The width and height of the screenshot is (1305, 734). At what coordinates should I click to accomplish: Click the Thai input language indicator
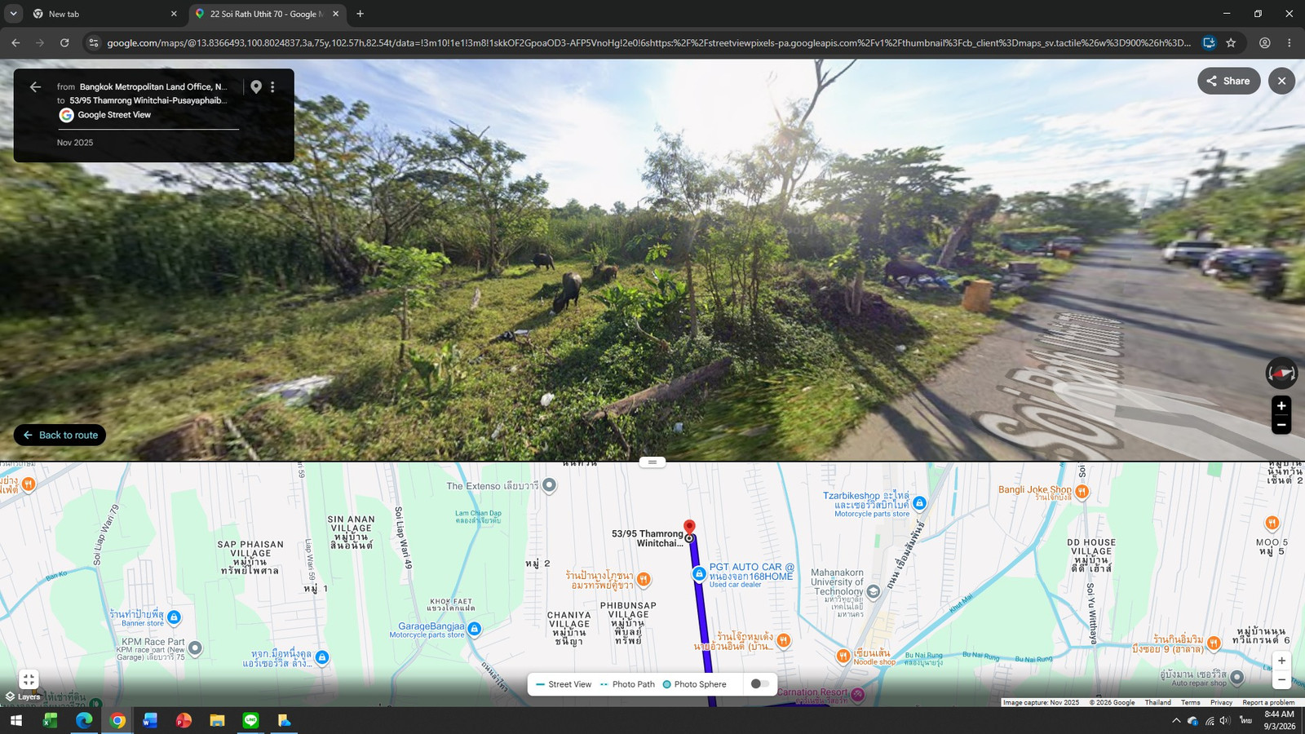point(1245,720)
